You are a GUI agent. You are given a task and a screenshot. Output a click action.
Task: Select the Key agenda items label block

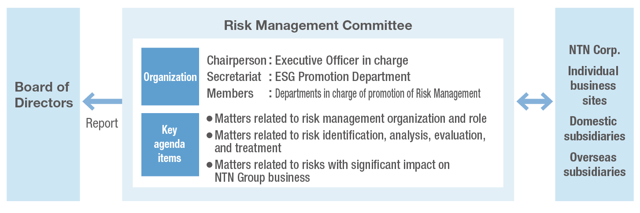pos(170,144)
